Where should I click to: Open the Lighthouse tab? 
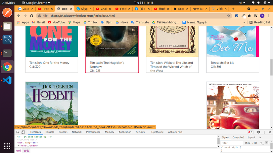pos(158,132)
